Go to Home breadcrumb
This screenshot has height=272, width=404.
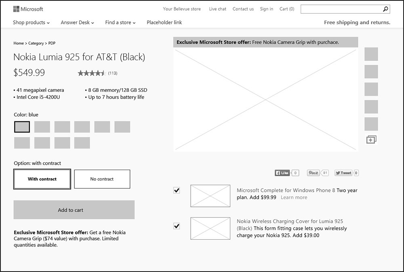[19, 43]
